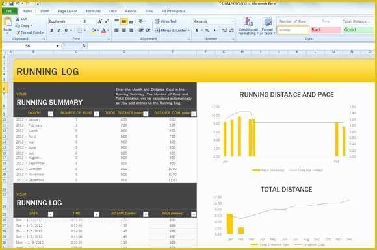Apply percent style number format
This screenshot has width=377, height=250.
coord(207,31)
